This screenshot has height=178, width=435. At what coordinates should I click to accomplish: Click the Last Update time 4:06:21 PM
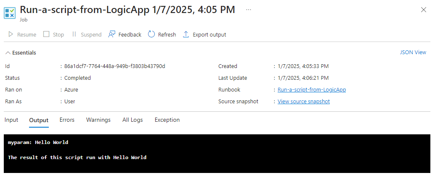point(303,78)
